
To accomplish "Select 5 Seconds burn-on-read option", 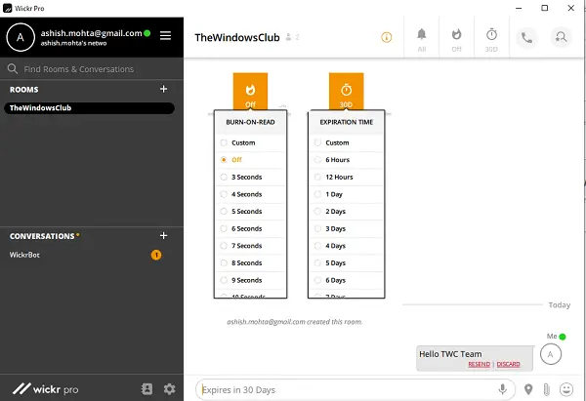I will tap(250, 212).
